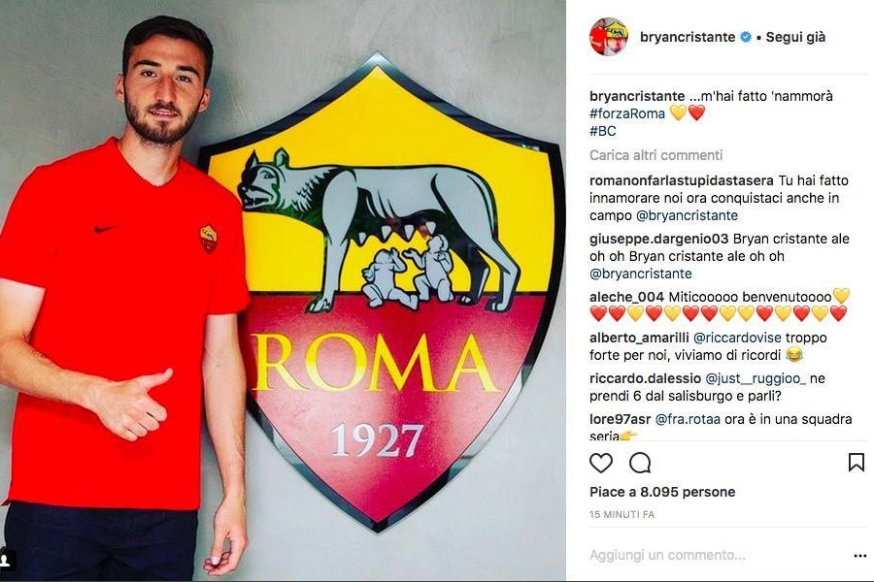The image size is (874, 582).
Task: Open the #BC hashtag link
Action: [602, 132]
